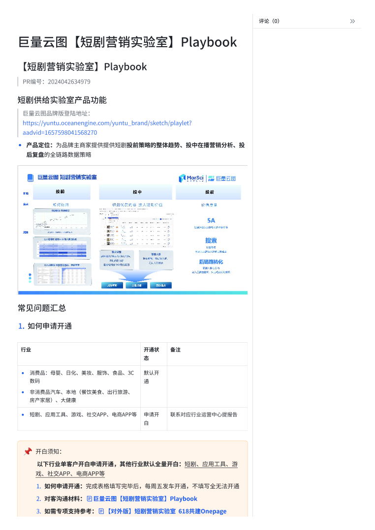The height and width of the screenshot is (530, 375).
Task: Collapse the comments panel with double-chevron icon
Action: [352, 21]
